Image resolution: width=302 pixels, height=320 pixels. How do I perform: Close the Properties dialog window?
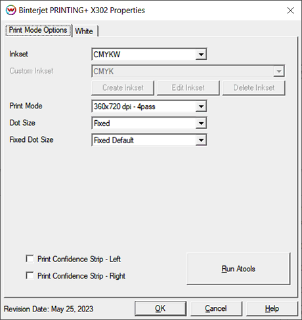tap(290, 11)
